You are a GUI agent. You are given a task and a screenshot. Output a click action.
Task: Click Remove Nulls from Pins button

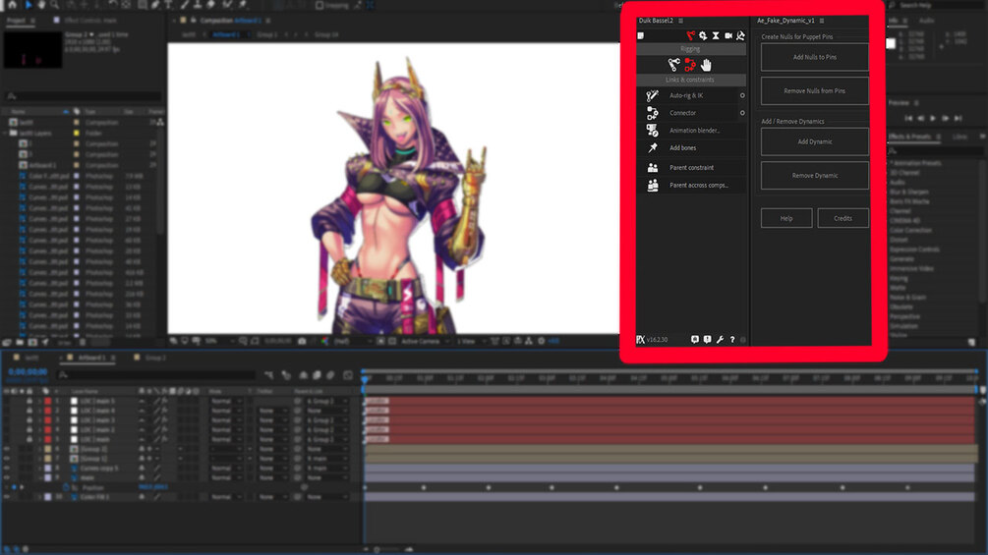(814, 91)
